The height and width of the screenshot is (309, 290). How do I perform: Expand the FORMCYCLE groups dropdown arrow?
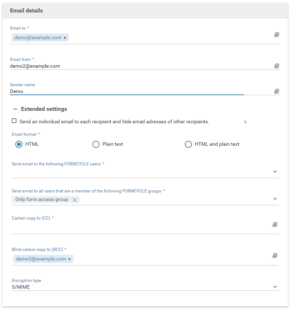pyautogui.click(x=275, y=199)
